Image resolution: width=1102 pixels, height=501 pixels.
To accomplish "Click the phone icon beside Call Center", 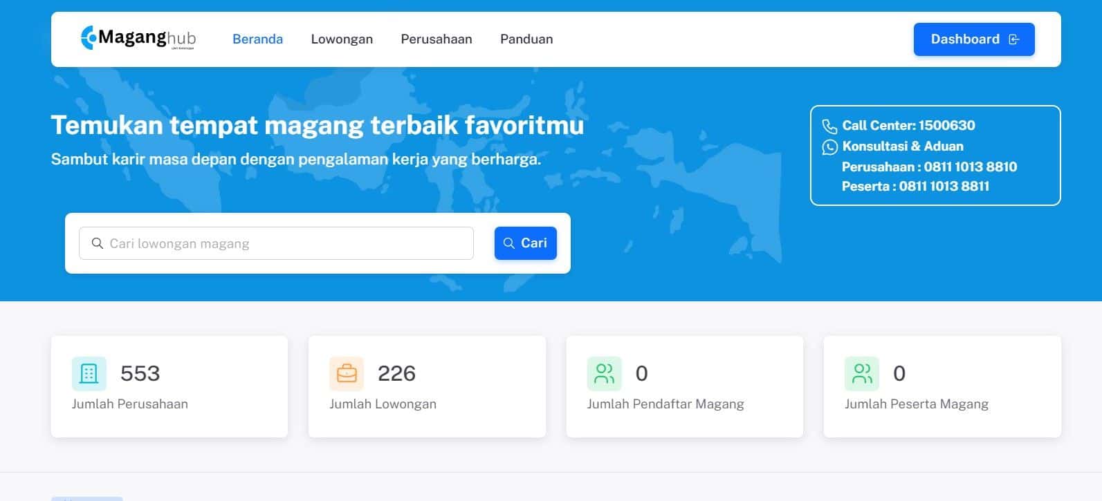I will point(829,126).
